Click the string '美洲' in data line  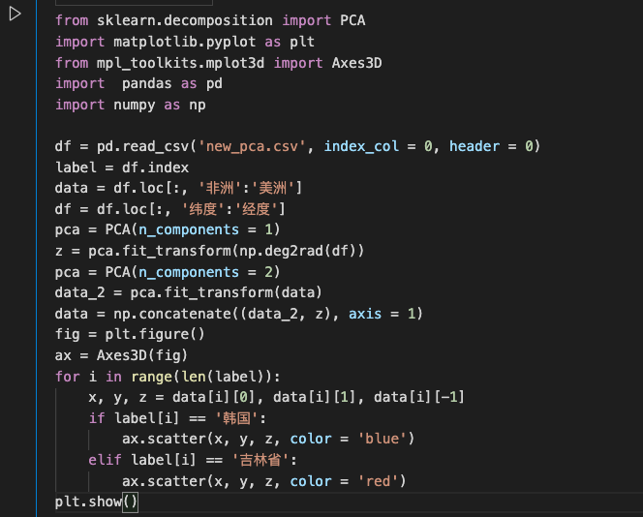273,188
